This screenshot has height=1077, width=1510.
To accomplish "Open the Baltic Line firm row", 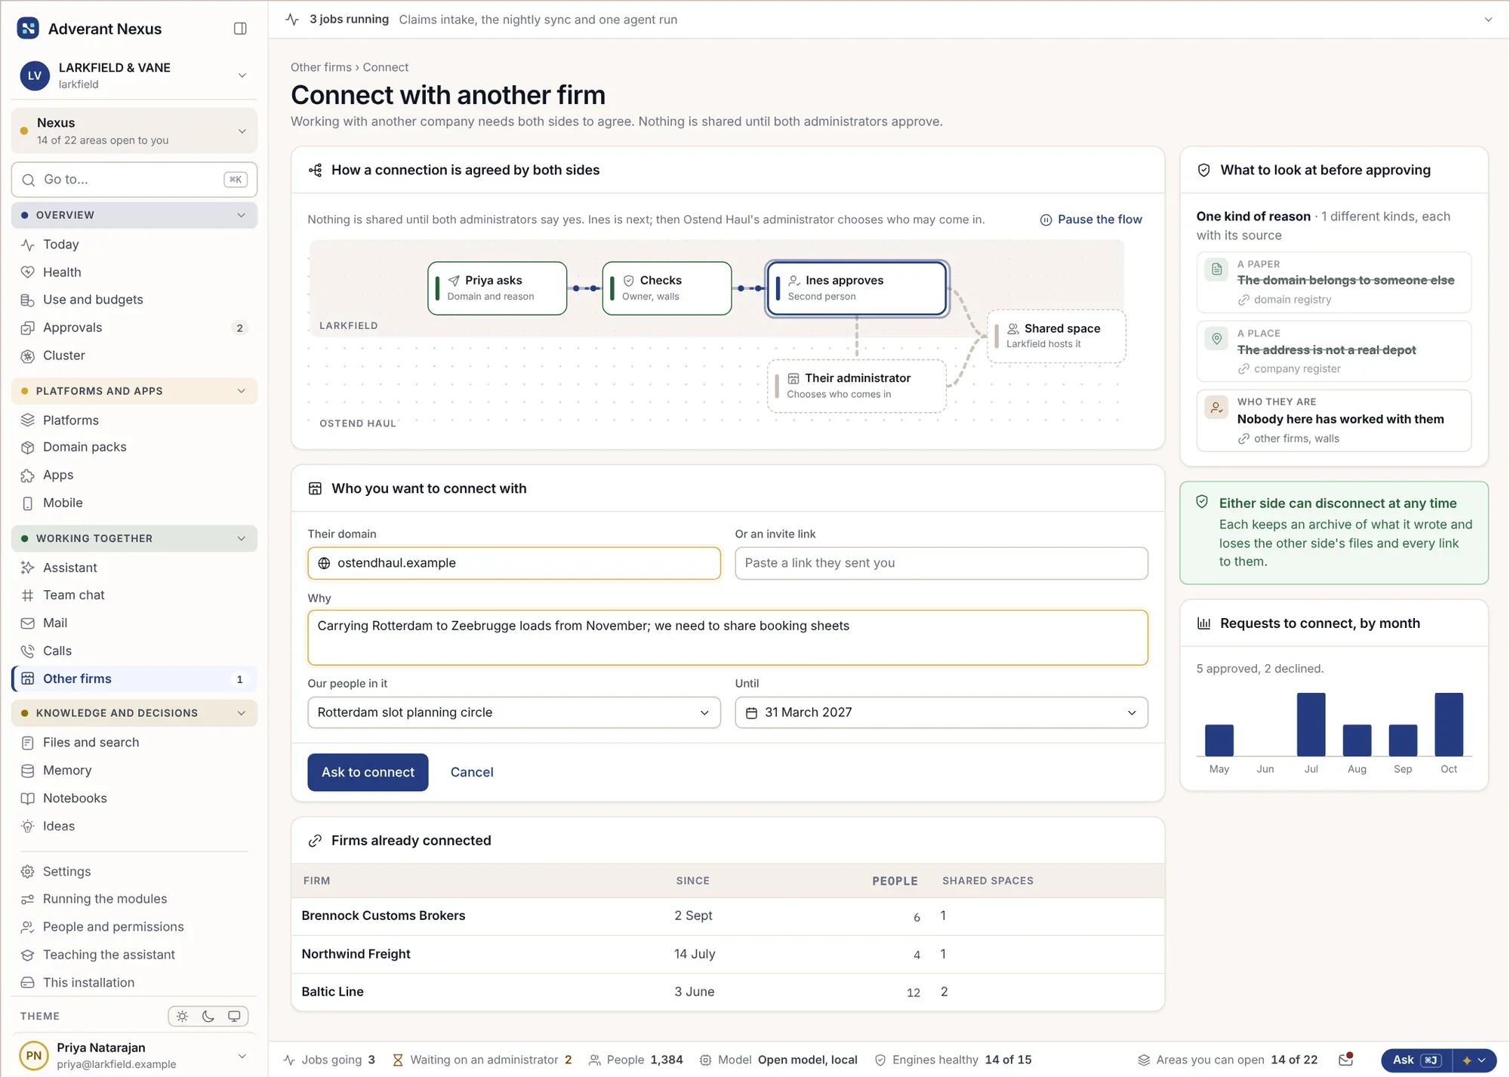I will [728, 992].
